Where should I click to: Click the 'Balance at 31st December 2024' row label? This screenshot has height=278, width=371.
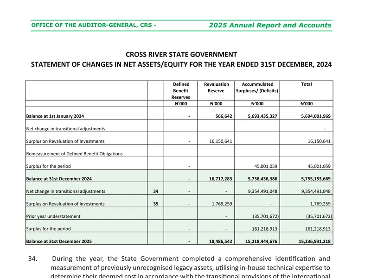pos(59,179)
